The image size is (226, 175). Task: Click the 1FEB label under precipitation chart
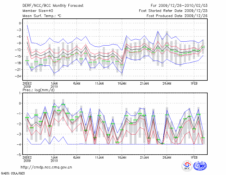[x=194, y=157]
